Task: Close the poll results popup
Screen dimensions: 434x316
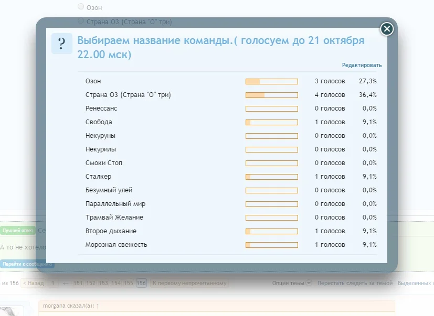Action: pos(387,29)
